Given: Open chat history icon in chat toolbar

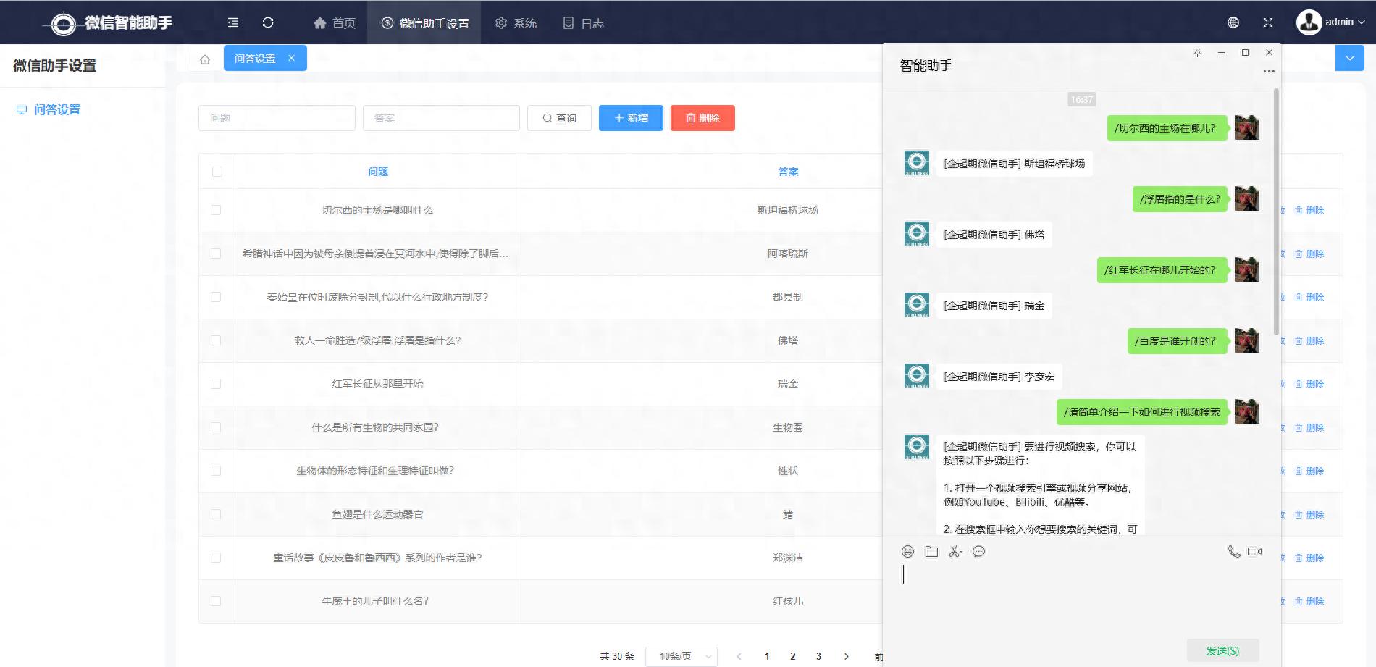Looking at the screenshot, I should pyautogui.click(x=979, y=552).
